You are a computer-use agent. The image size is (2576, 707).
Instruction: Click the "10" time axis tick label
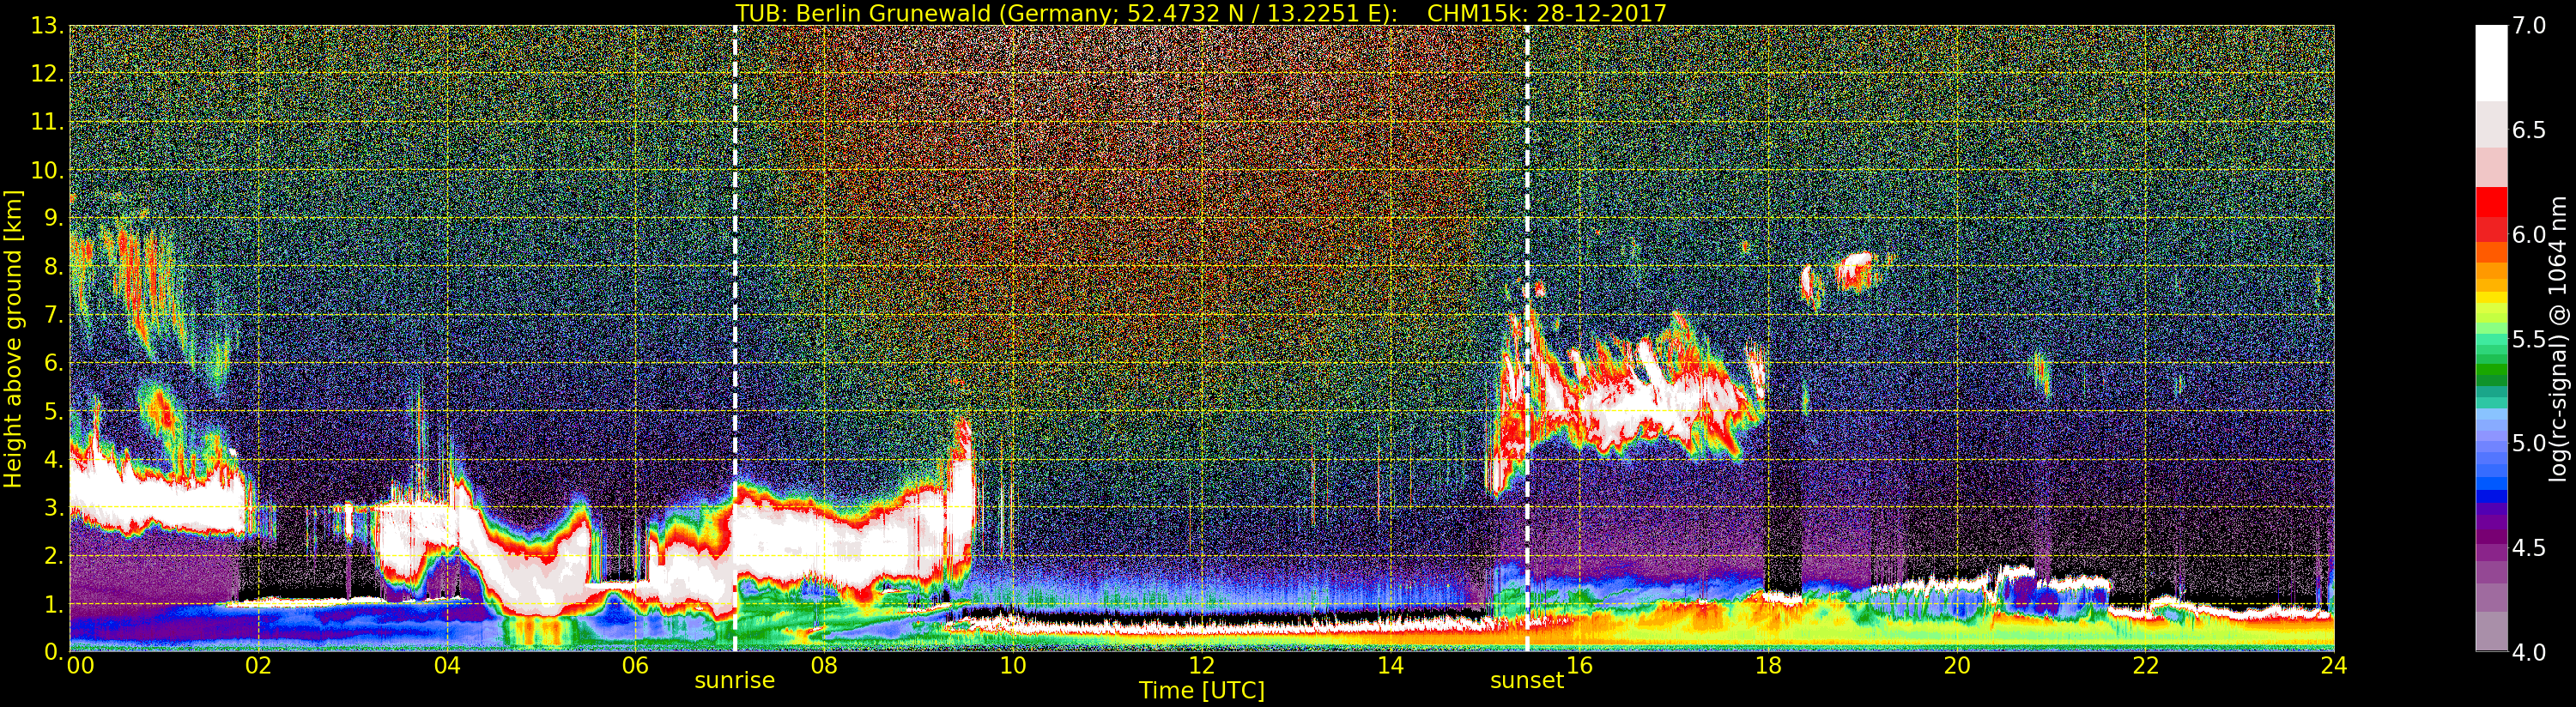(1013, 666)
